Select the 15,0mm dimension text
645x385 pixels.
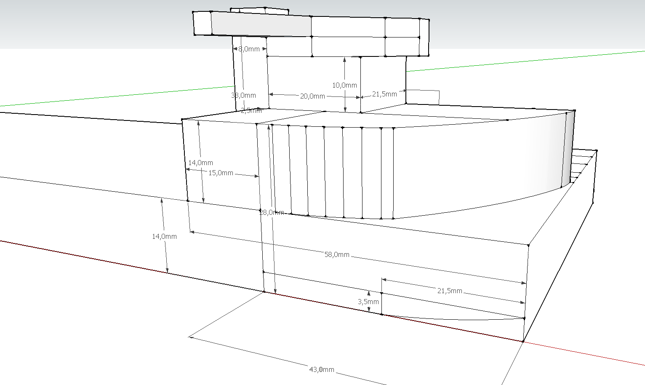click(x=221, y=173)
